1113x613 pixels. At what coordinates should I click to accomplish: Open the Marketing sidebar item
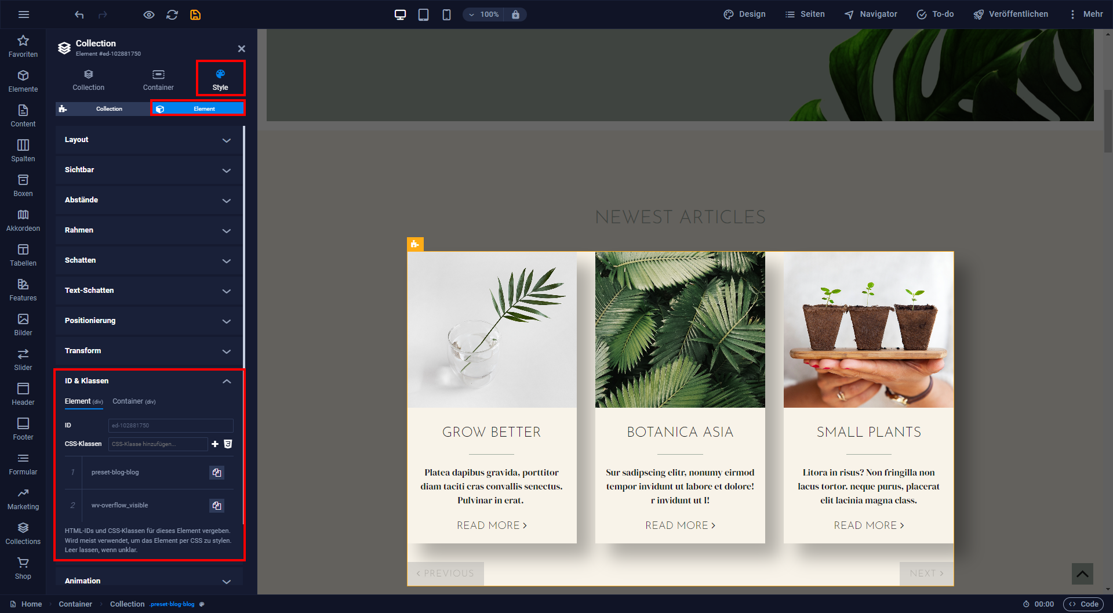tap(23, 499)
